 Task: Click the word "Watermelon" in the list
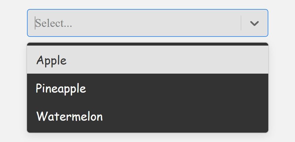[70, 117]
